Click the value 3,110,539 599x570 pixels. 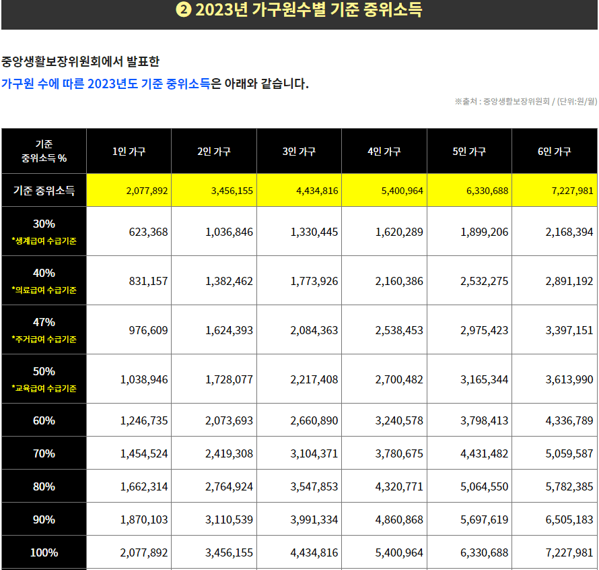click(230, 519)
